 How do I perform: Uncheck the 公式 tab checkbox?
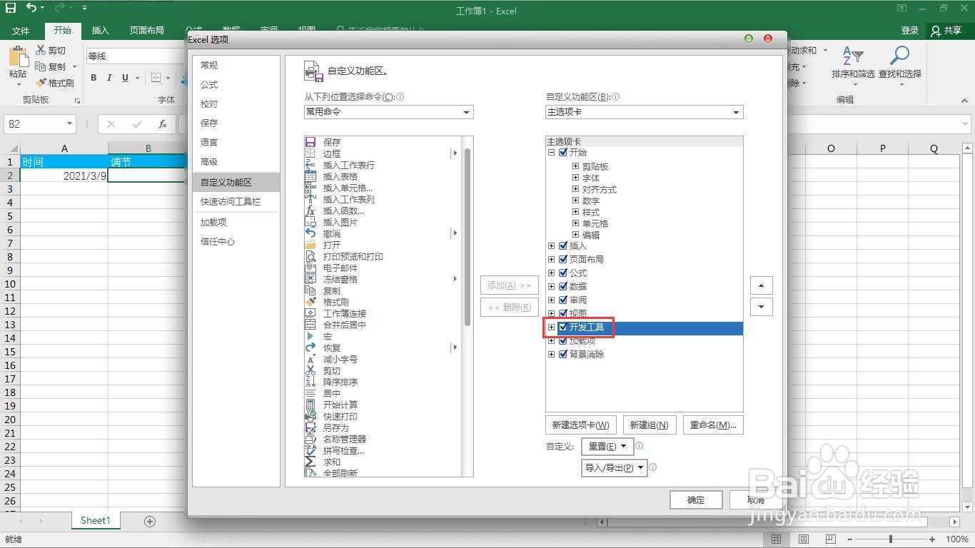tap(563, 273)
